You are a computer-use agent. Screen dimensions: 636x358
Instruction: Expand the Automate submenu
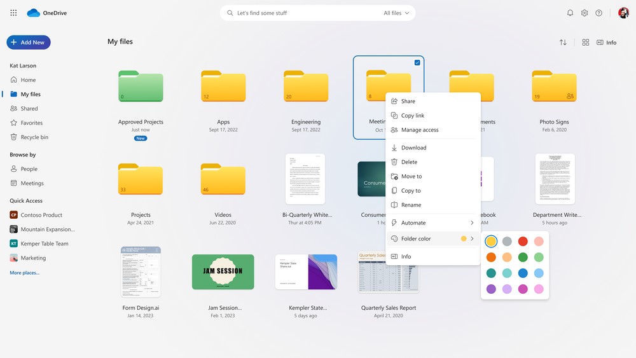[432, 223]
